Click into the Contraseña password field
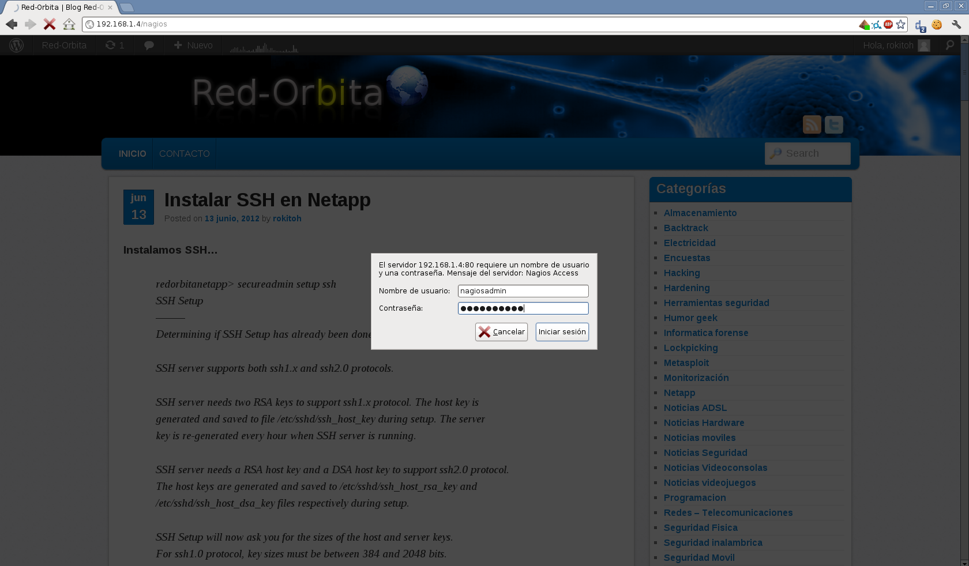Screen dimensions: 969x566 (x=523, y=308)
